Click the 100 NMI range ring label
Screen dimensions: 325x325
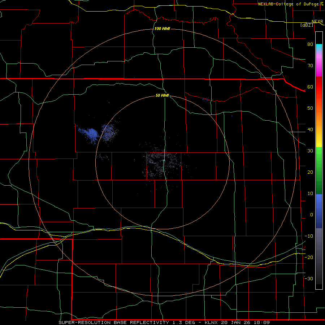coord(162,29)
